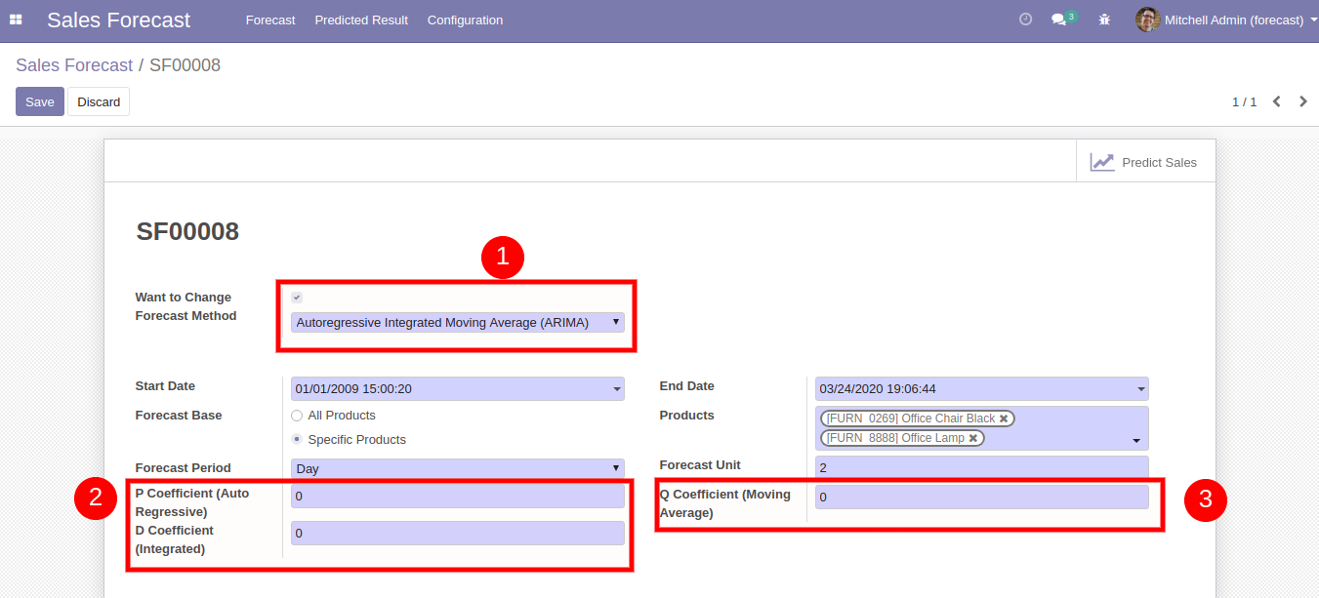This screenshot has height=598, width=1319.
Task: Click the Predict Sales stat button
Action: pos(1145,163)
